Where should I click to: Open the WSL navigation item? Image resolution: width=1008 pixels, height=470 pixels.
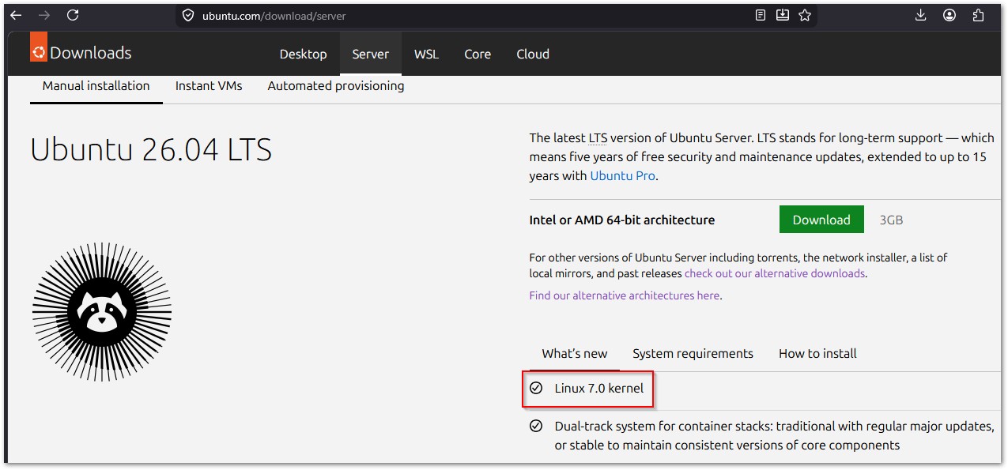click(x=426, y=55)
